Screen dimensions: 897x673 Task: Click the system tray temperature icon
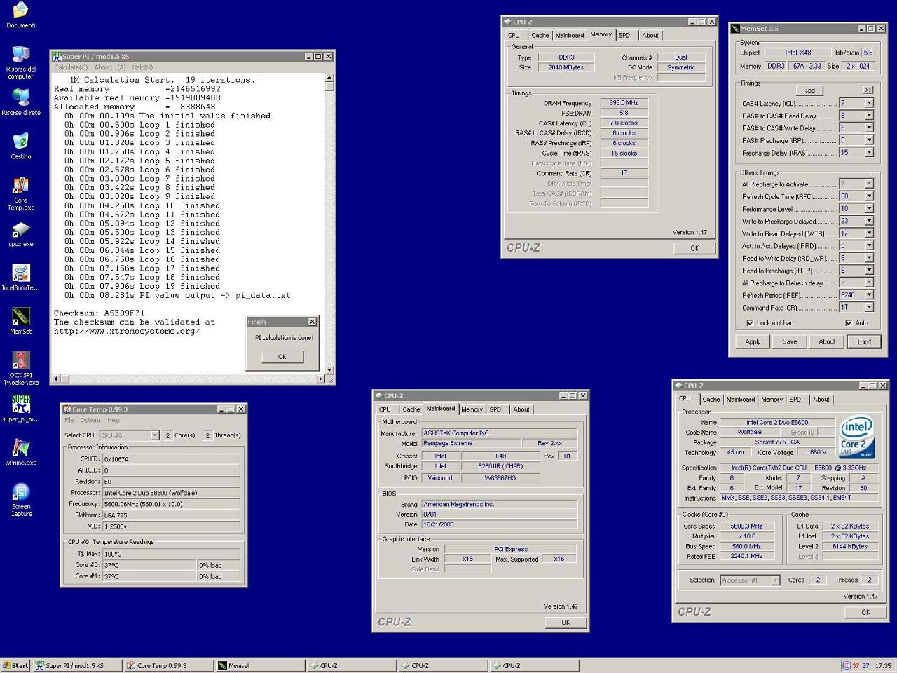click(847, 665)
